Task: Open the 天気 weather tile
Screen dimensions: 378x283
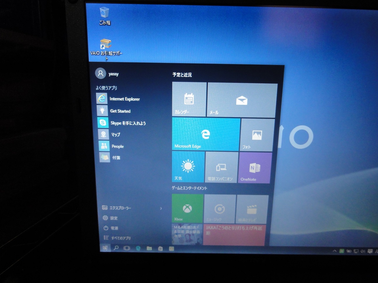Action: [x=188, y=167]
